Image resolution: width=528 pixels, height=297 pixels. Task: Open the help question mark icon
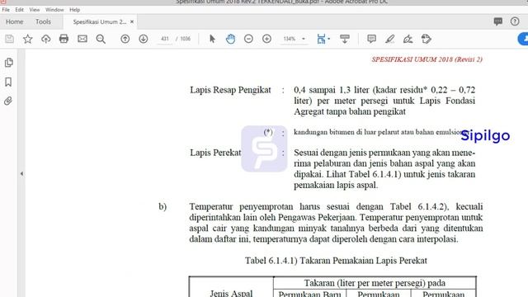click(x=515, y=21)
